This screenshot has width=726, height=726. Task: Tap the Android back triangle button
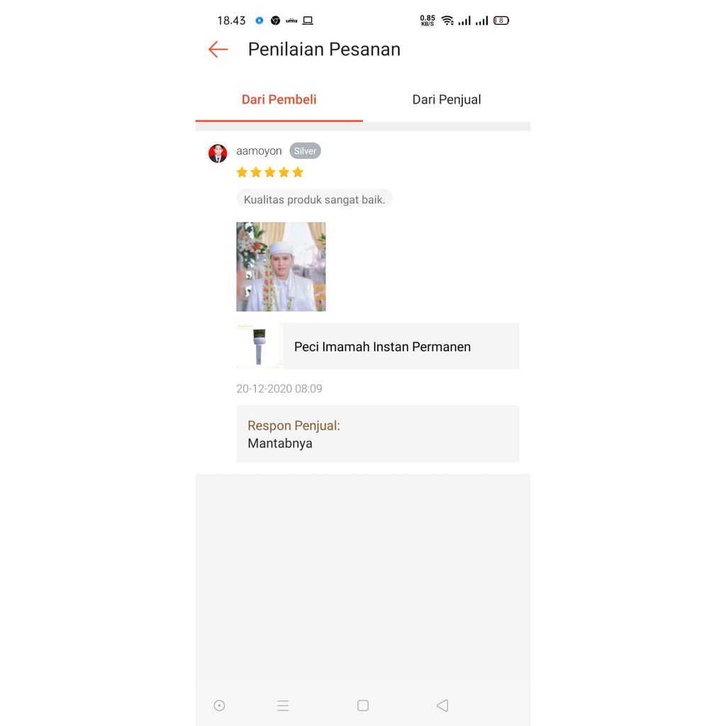coord(442,705)
